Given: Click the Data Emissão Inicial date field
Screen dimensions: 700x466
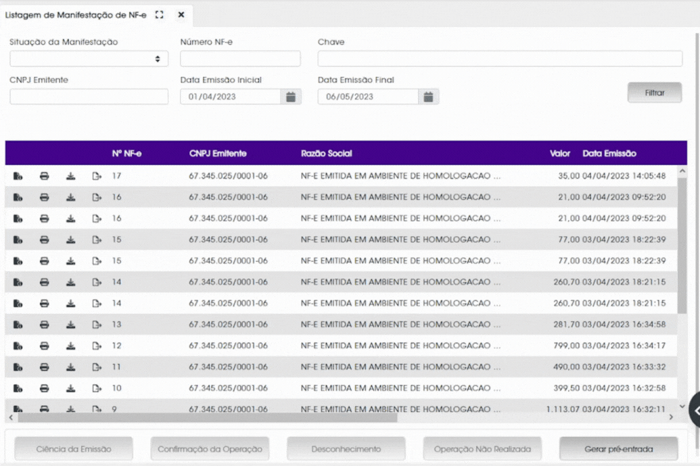Looking at the screenshot, I should pyautogui.click(x=231, y=97).
